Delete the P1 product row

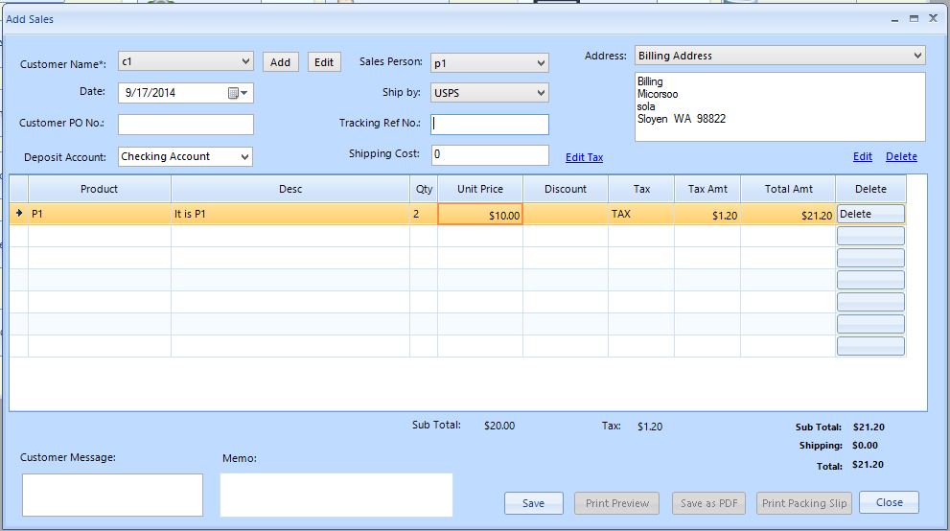(x=870, y=215)
